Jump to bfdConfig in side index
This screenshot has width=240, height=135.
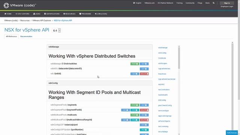[x=162, y=100]
